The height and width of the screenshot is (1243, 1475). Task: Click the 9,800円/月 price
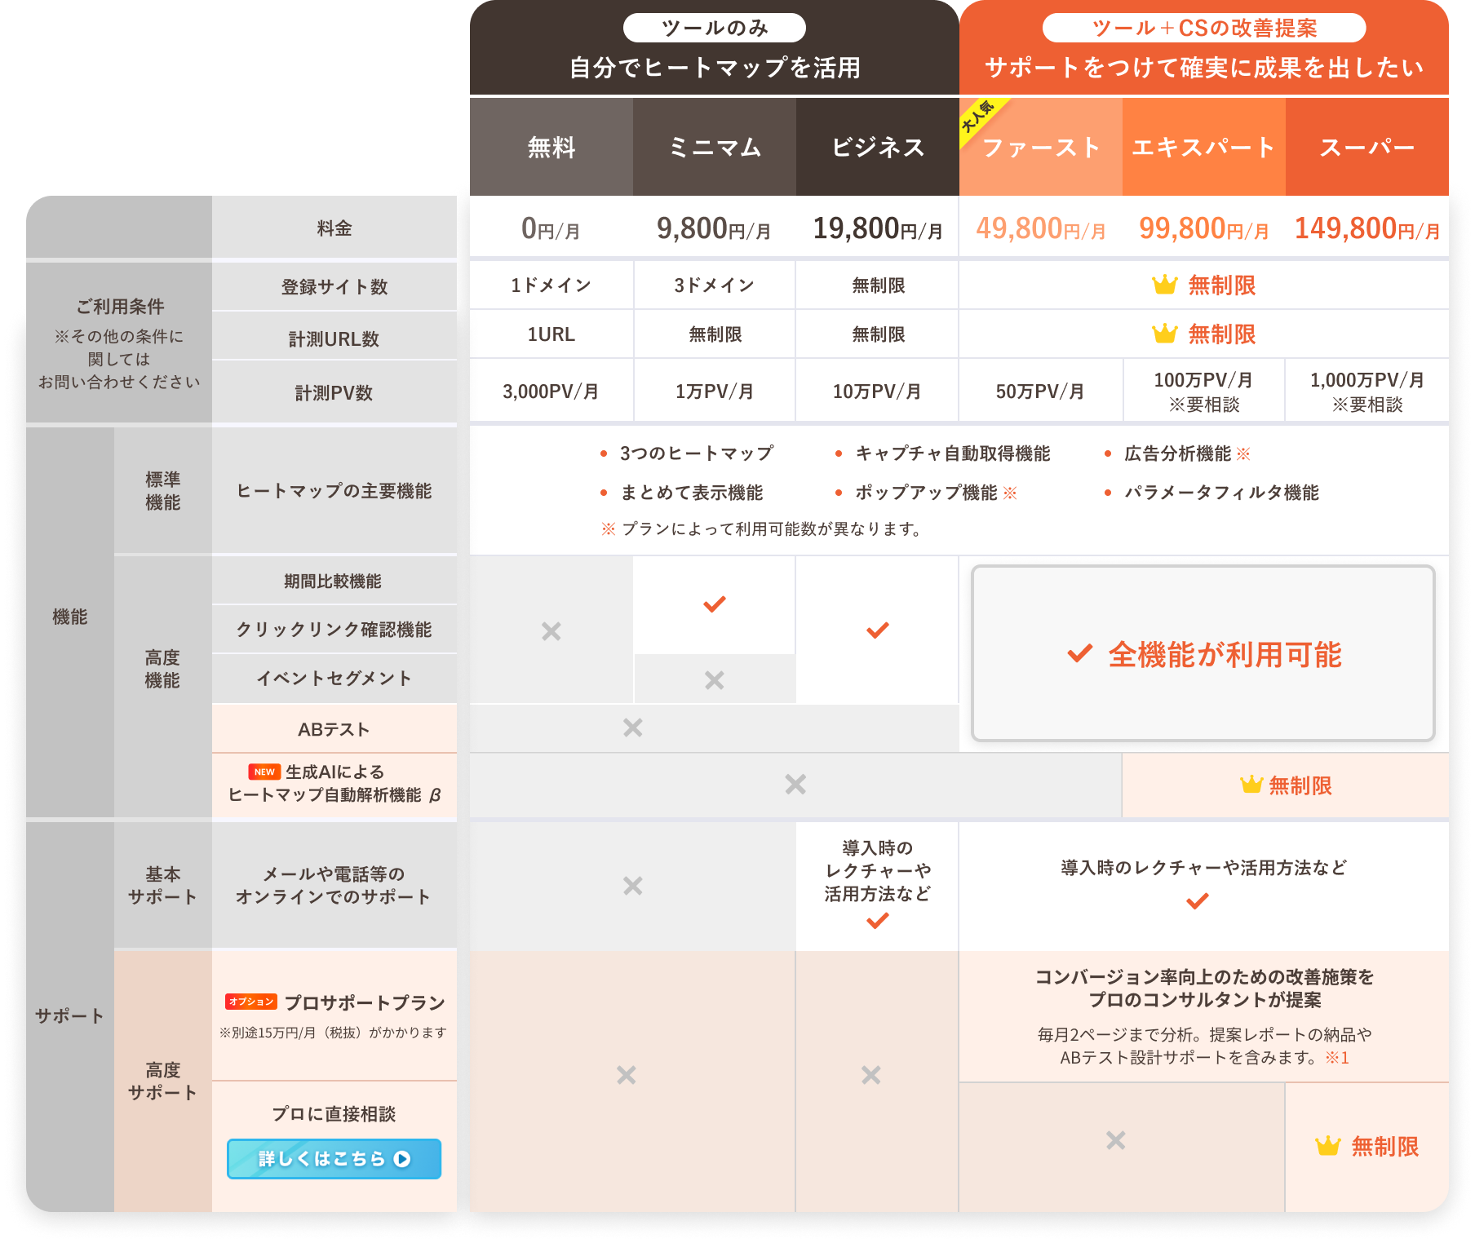pos(715,228)
